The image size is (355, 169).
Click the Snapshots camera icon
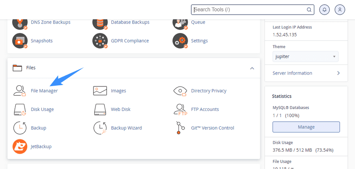(20, 41)
